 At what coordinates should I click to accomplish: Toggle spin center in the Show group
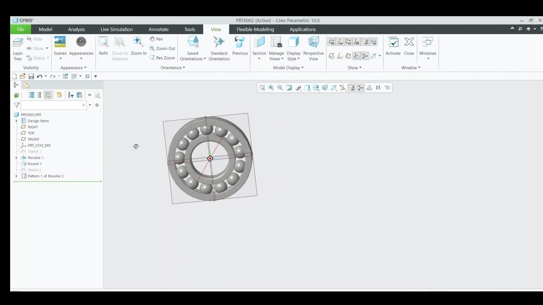point(365,56)
